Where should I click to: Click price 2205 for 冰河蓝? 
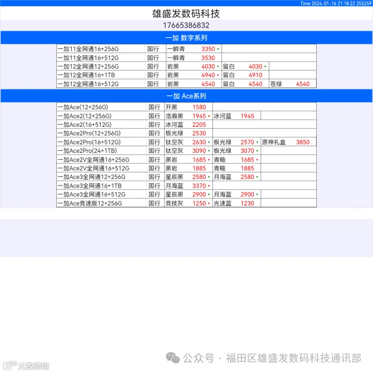pyautogui.click(x=199, y=125)
